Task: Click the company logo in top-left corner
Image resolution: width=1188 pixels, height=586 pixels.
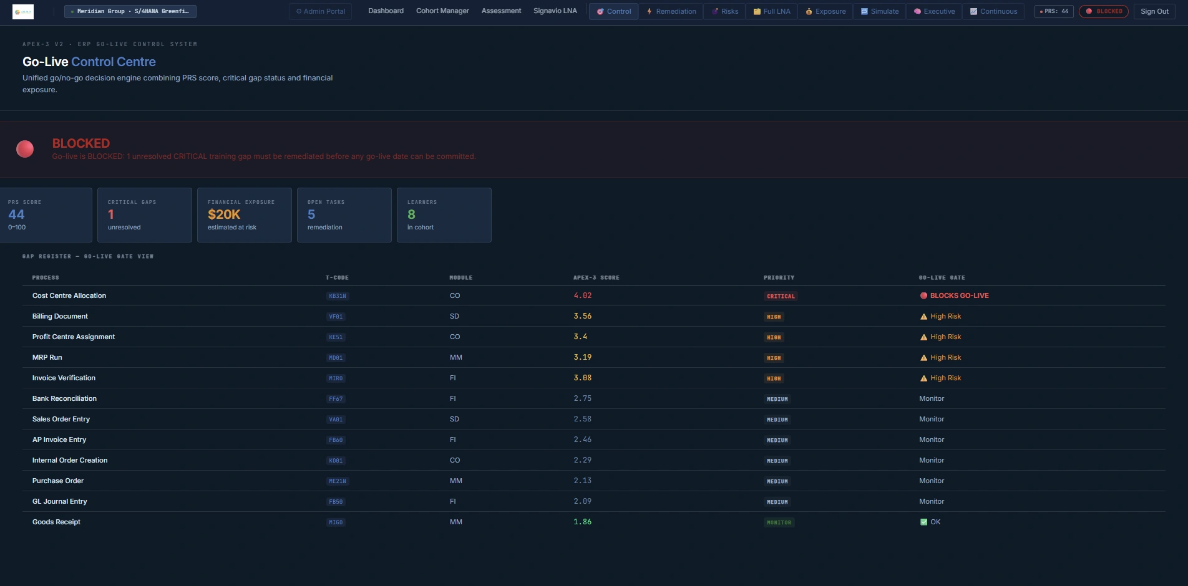Action: [x=23, y=11]
